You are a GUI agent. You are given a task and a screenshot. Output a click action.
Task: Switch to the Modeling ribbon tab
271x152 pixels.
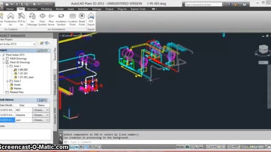pyautogui.click(x=46, y=9)
